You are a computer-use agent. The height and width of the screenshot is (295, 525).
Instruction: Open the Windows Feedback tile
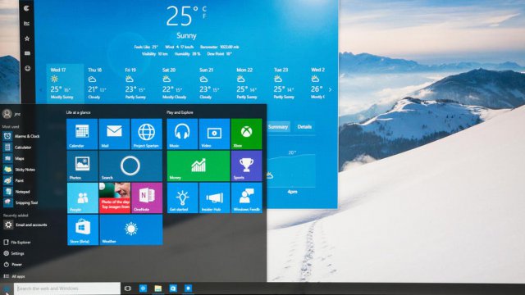[x=246, y=198]
